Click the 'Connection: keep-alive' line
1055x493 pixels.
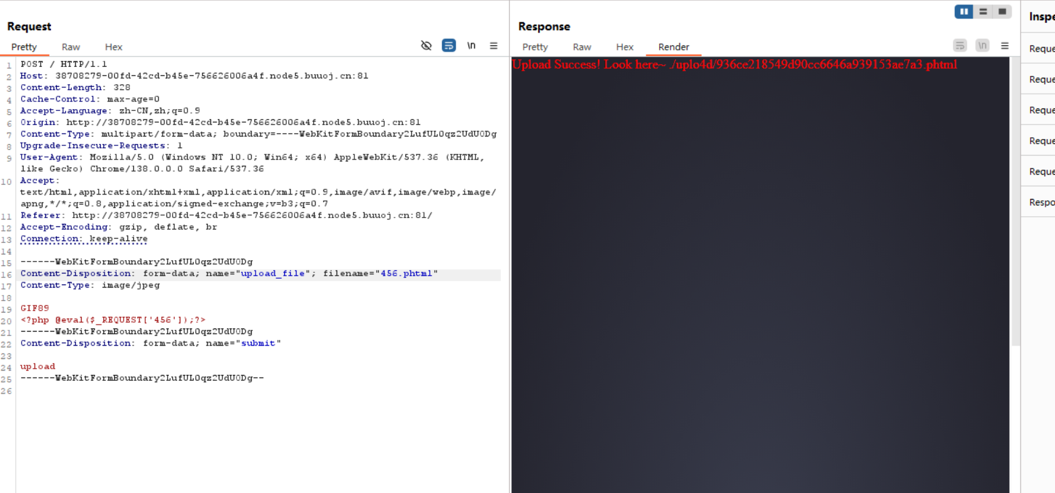point(84,239)
